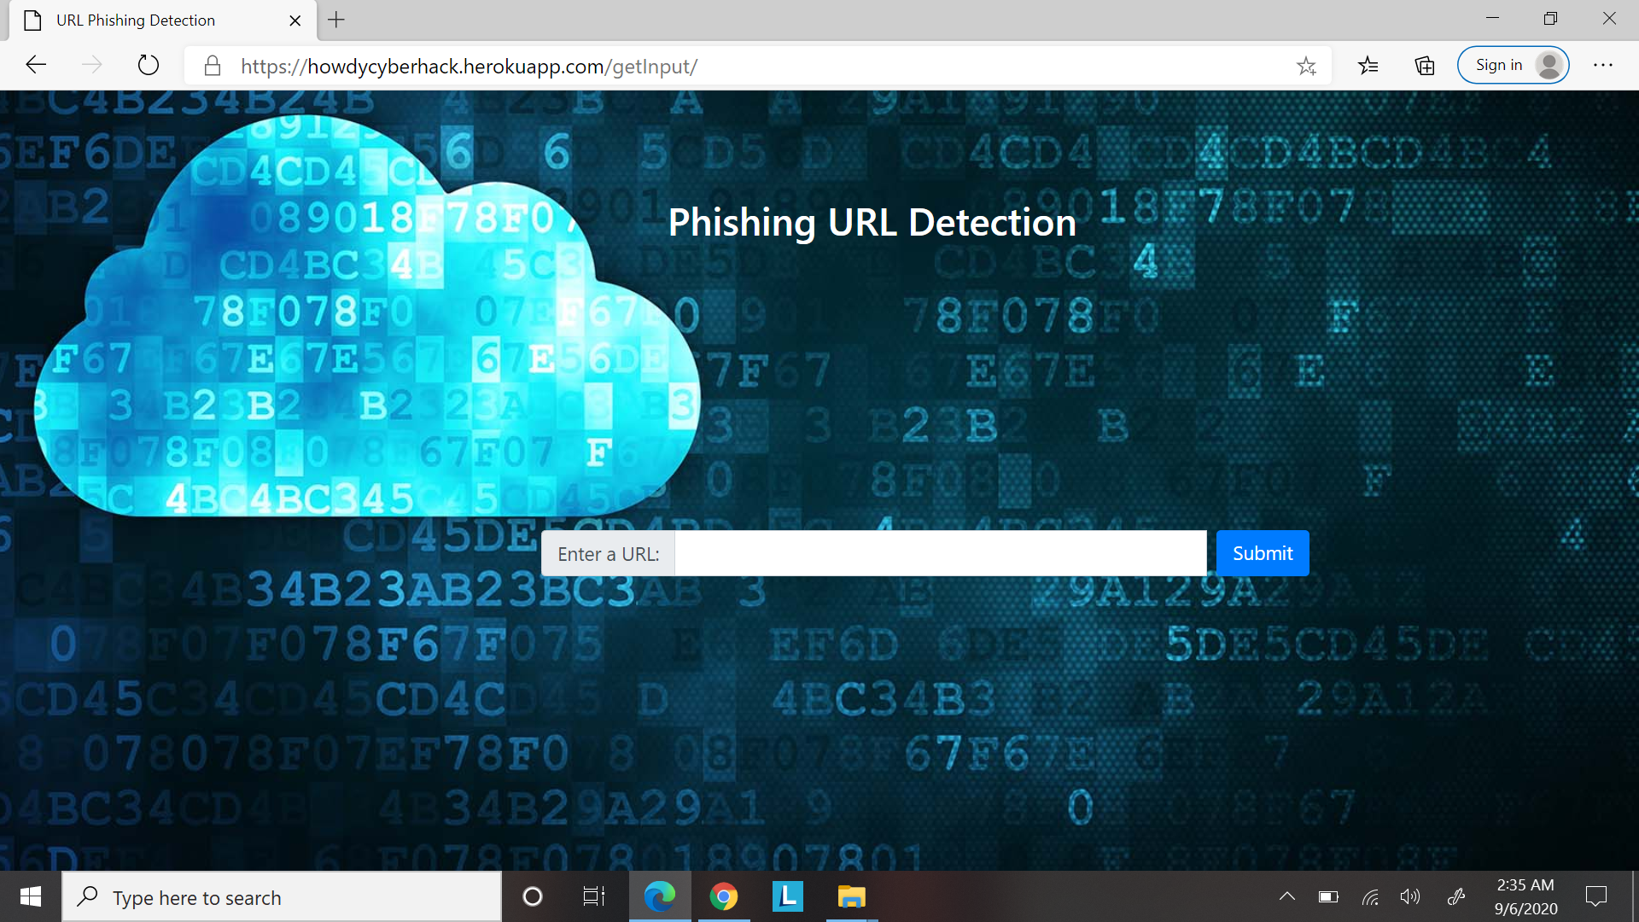1639x922 pixels.
Task: Show hidden system tray icons
Action: pos(1286,896)
